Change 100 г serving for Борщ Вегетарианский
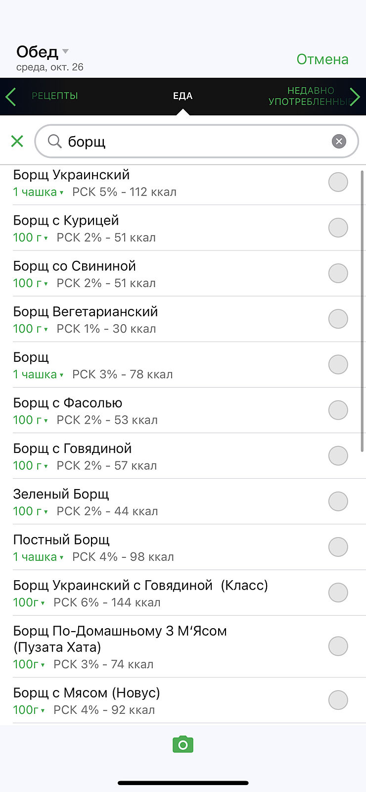Screen dimensions: 366x792 tap(30, 329)
